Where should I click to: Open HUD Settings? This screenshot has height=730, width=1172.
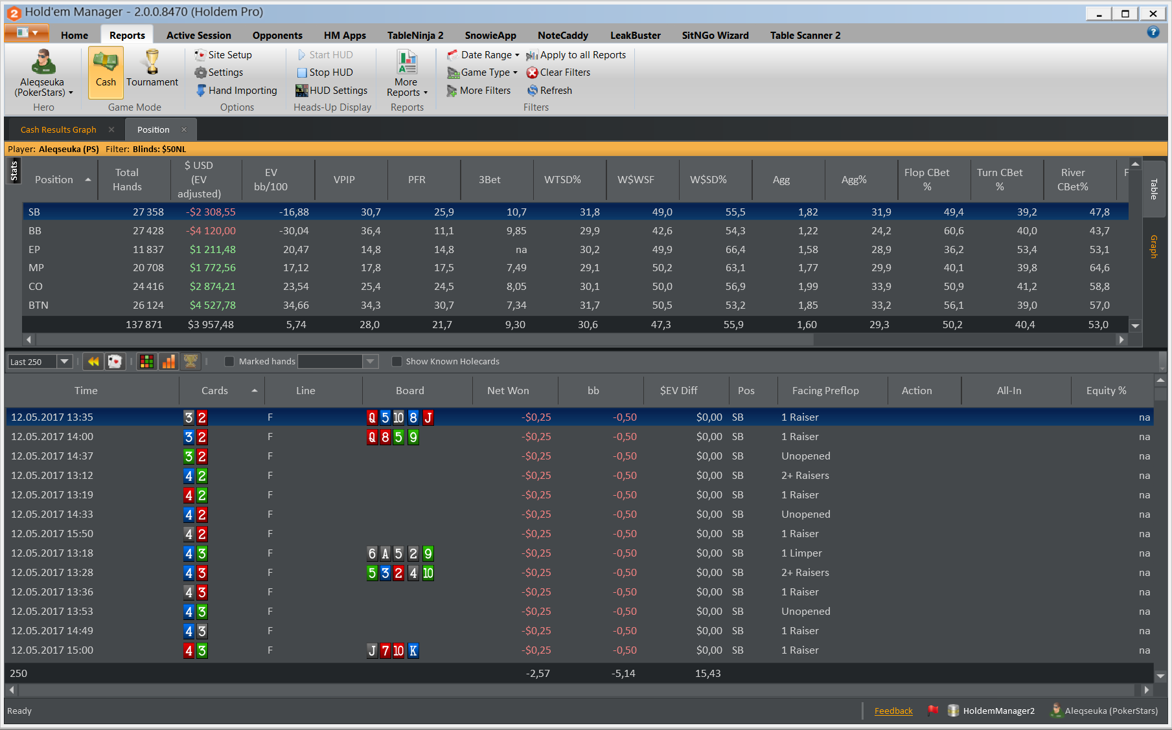pyautogui.click(x=332, y=91)
